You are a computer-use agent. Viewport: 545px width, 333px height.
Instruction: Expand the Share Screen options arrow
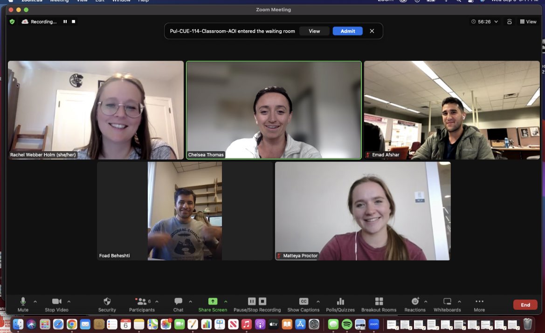(226, 301)
